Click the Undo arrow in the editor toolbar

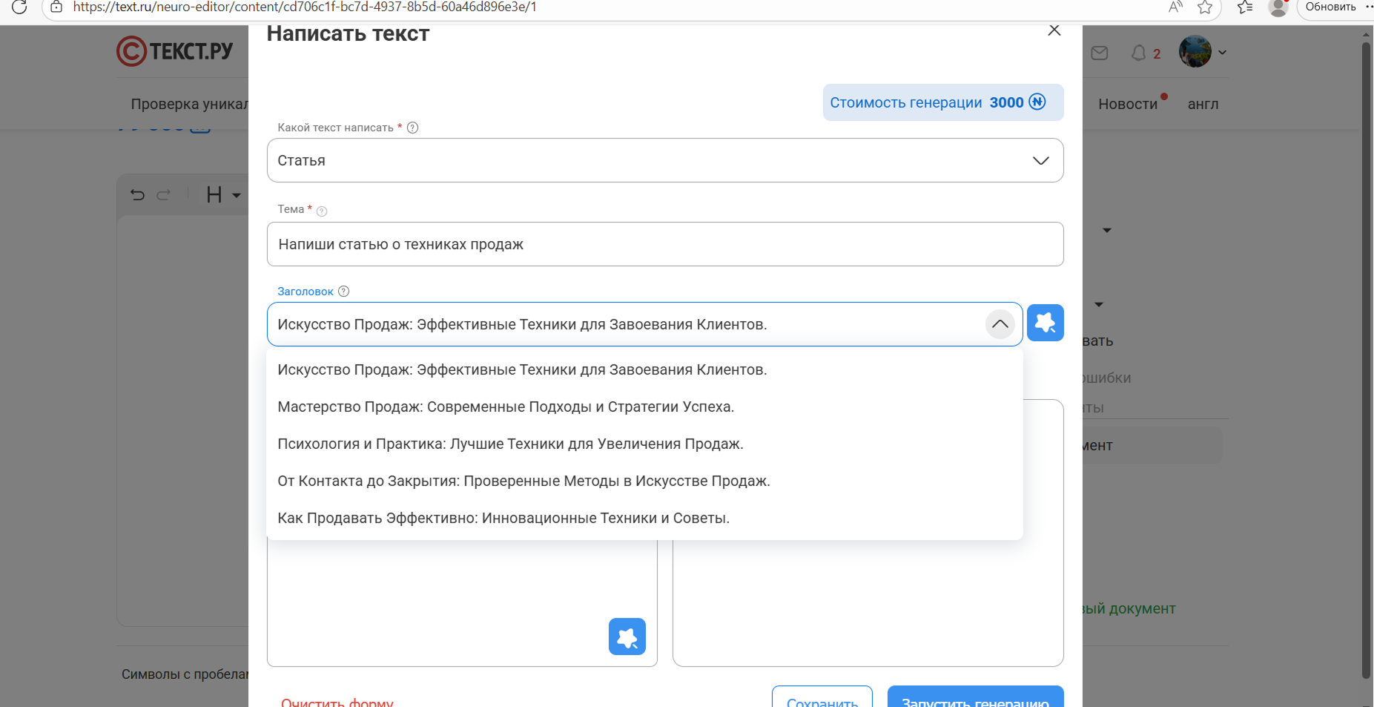(137, 194)
